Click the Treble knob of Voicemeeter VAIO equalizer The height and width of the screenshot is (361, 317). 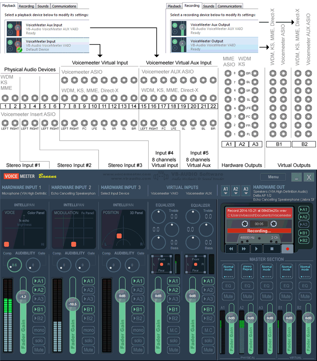158,217
